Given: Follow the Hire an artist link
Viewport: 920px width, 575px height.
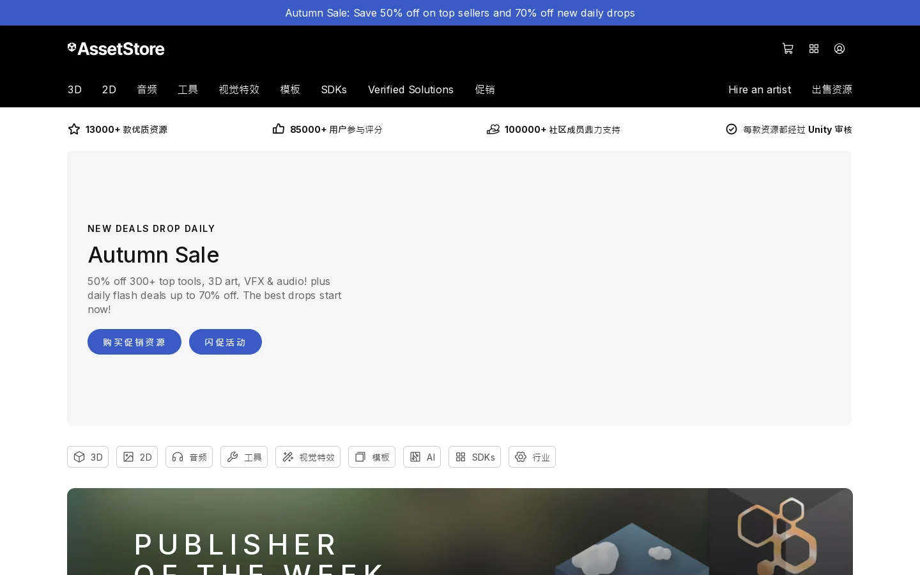Looking at the screenshot, I should [760, 89].
